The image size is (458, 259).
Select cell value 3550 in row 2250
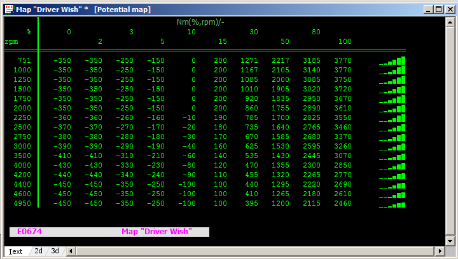pos(343,117)
